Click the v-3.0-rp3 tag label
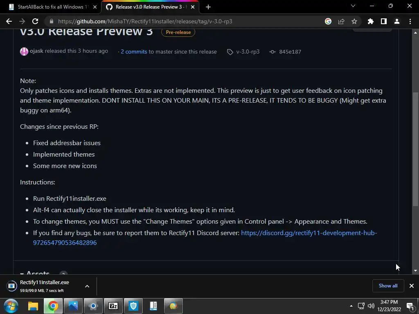This screenshot has height=314, width=419. coord(248,52)
